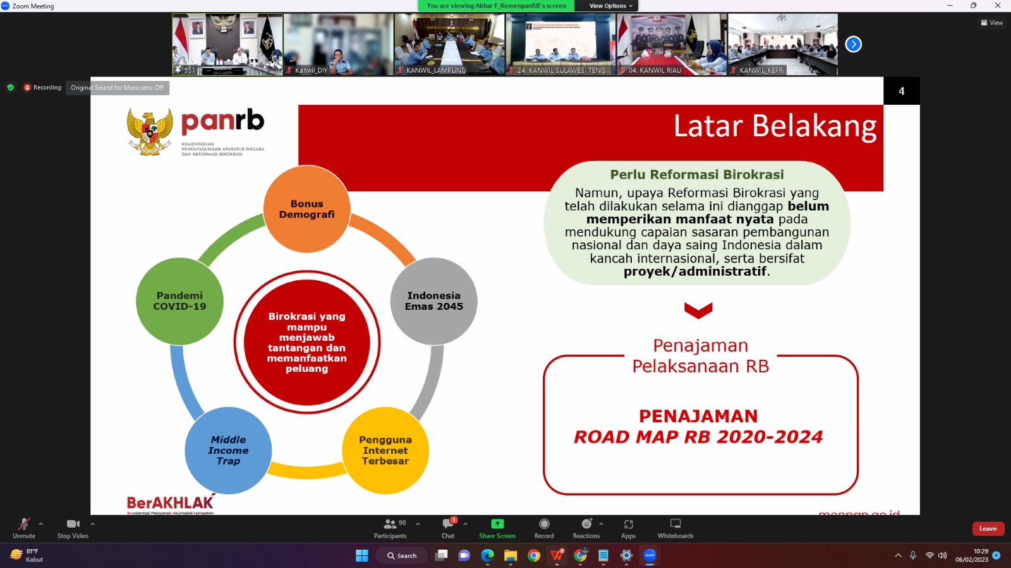Toggle Original Sound for Musicians

point(117,88)
